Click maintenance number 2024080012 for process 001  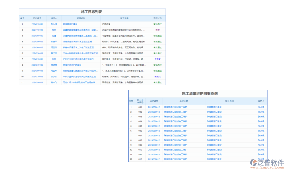pos(154,107)
